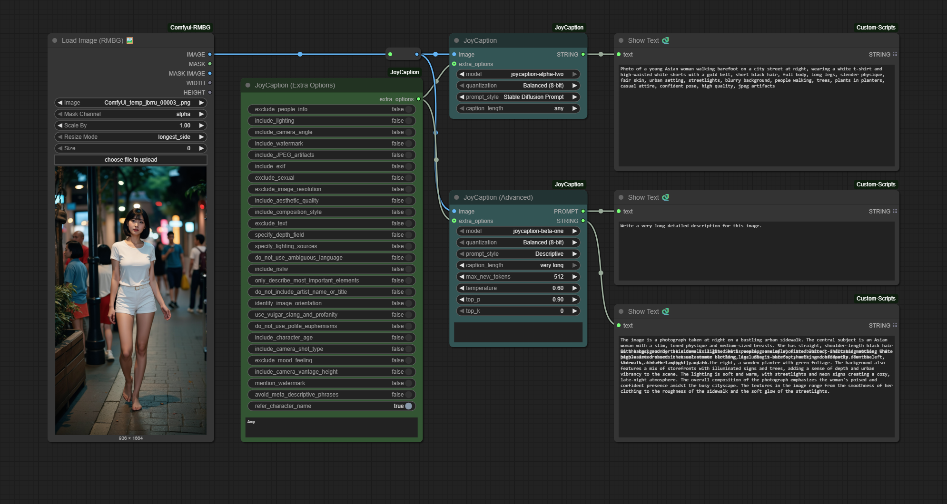The height and width of the screenshot is (504, 947).
Task: Click the collapse dot on JoyCaption (Advanced)
Action: click(x=456, y=197)
